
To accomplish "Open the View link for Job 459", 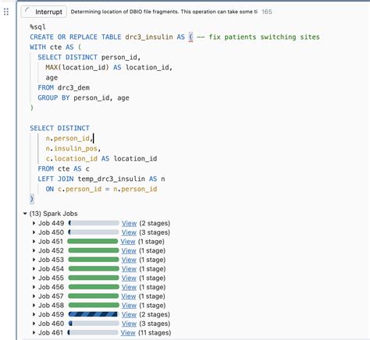I will (129, 314).
